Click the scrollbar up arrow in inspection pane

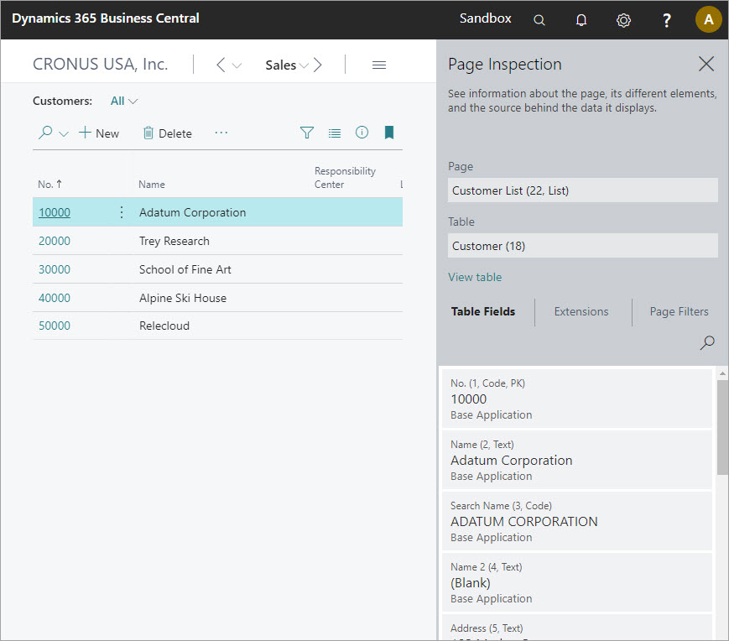[722, 373]
